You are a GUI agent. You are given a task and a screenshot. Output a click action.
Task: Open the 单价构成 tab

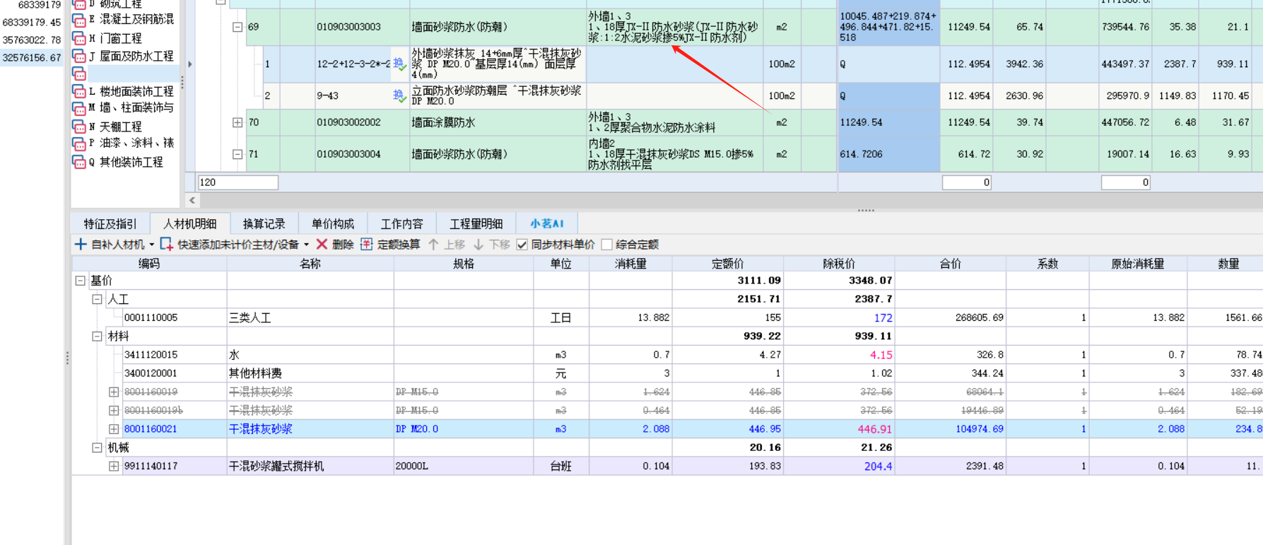(x=332, y=224)
